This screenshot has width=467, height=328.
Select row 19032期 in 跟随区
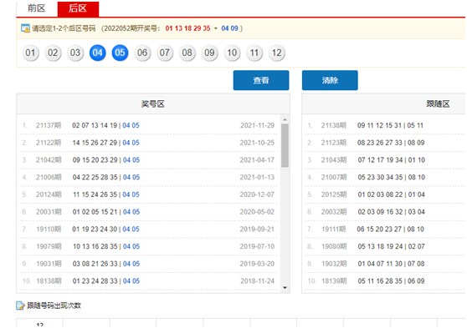(x=385, y=264)
